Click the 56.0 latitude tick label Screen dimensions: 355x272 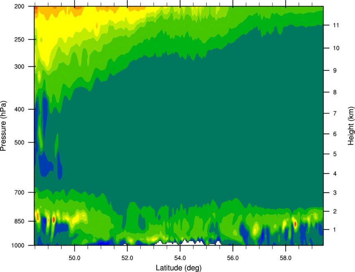point(233,258)
